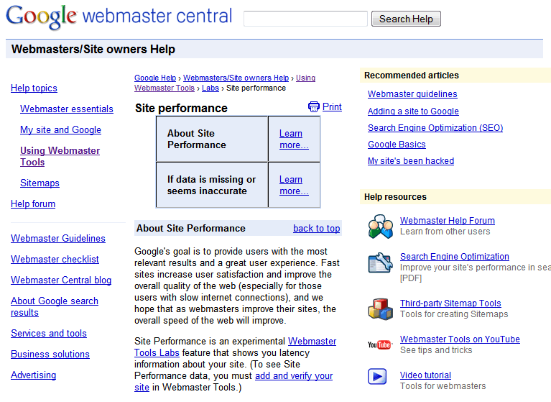Focus the help search text box
The height and width of the screenshot is (402, 551).
(x=305, y=19)
